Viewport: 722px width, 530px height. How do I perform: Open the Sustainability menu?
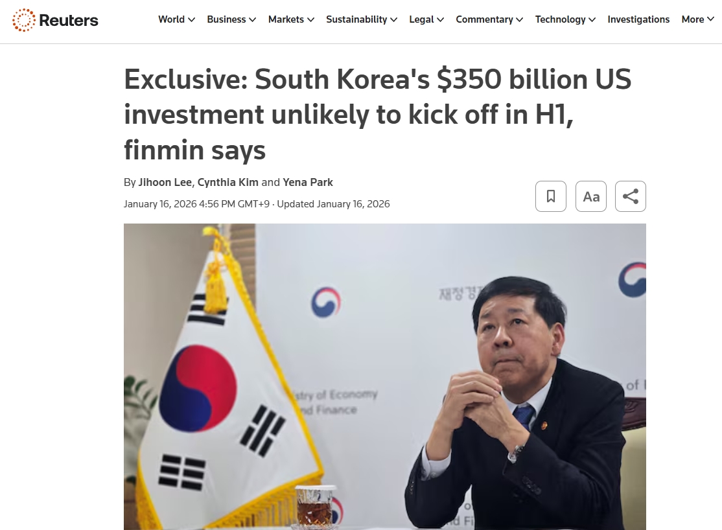pos(362,19)
